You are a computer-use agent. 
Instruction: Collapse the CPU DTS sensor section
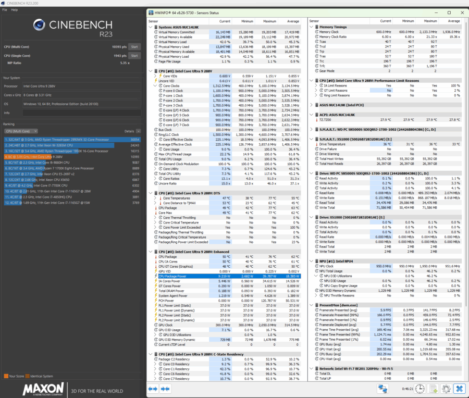[151, 193]
